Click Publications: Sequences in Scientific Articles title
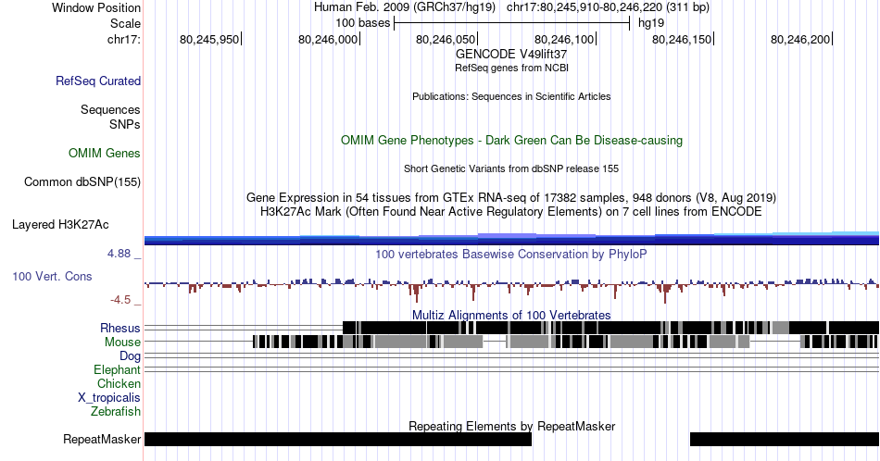Screen dimensions: 880x461 (x=511, y=96)
